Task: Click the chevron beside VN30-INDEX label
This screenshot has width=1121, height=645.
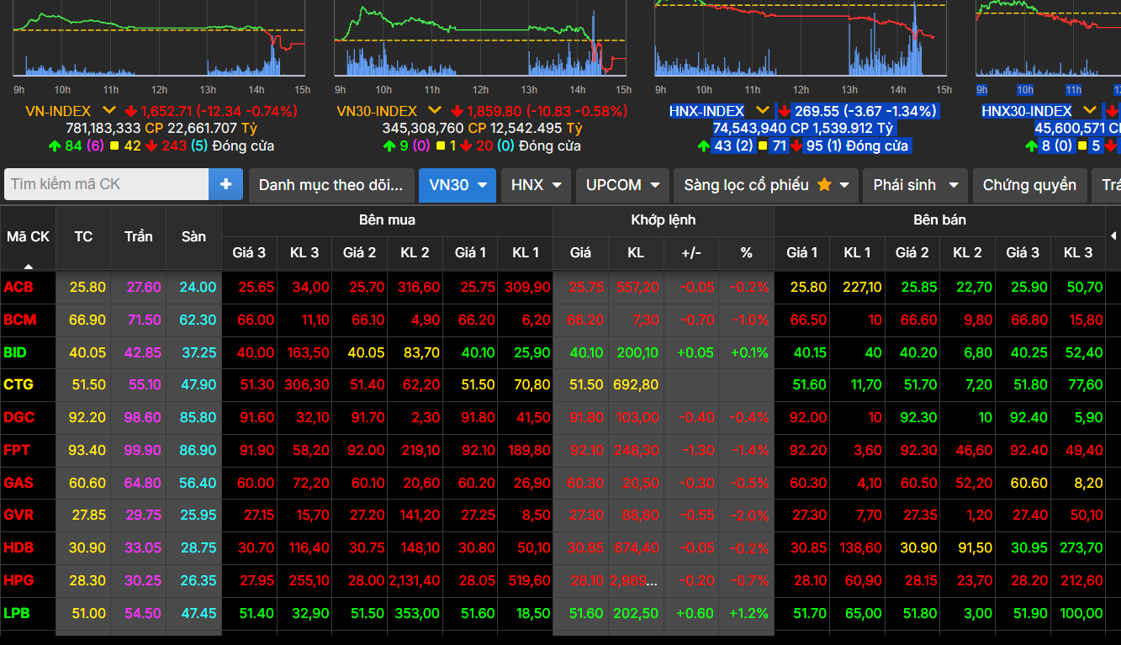Action: [x=434, y=110]
